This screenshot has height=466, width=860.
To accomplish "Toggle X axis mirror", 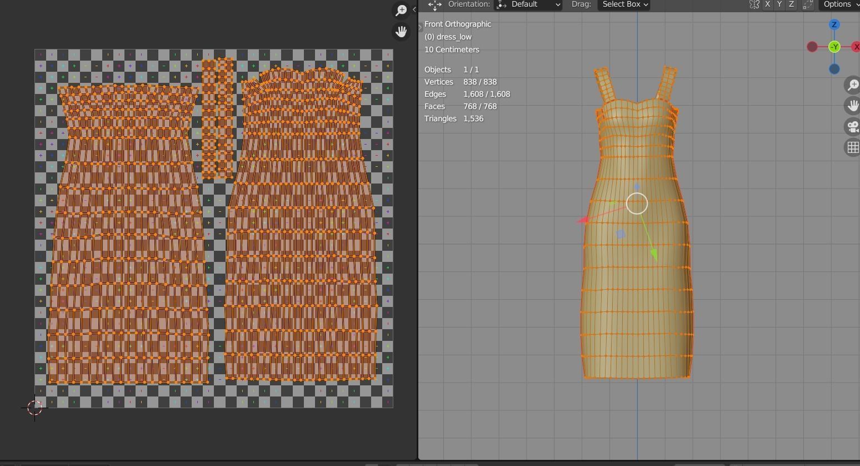I will coord(767,4).
